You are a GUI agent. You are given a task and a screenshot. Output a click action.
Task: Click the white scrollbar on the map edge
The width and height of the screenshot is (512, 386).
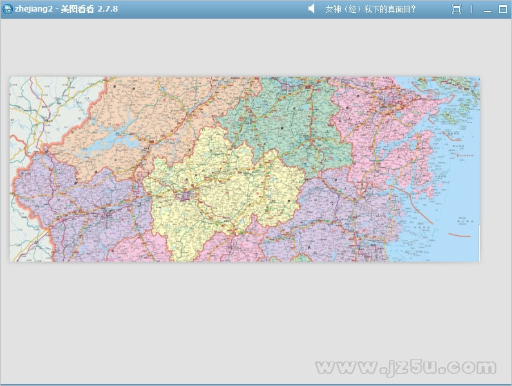click(479, 242)
